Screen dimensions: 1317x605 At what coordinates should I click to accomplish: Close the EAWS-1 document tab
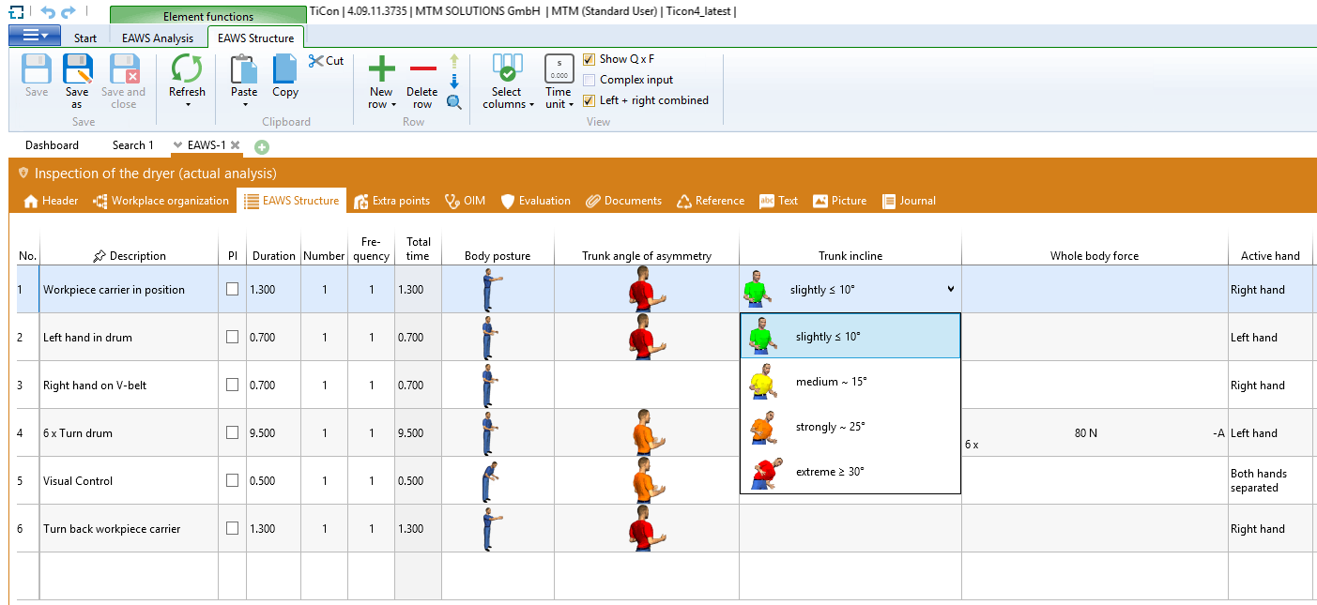click(236, 145)
